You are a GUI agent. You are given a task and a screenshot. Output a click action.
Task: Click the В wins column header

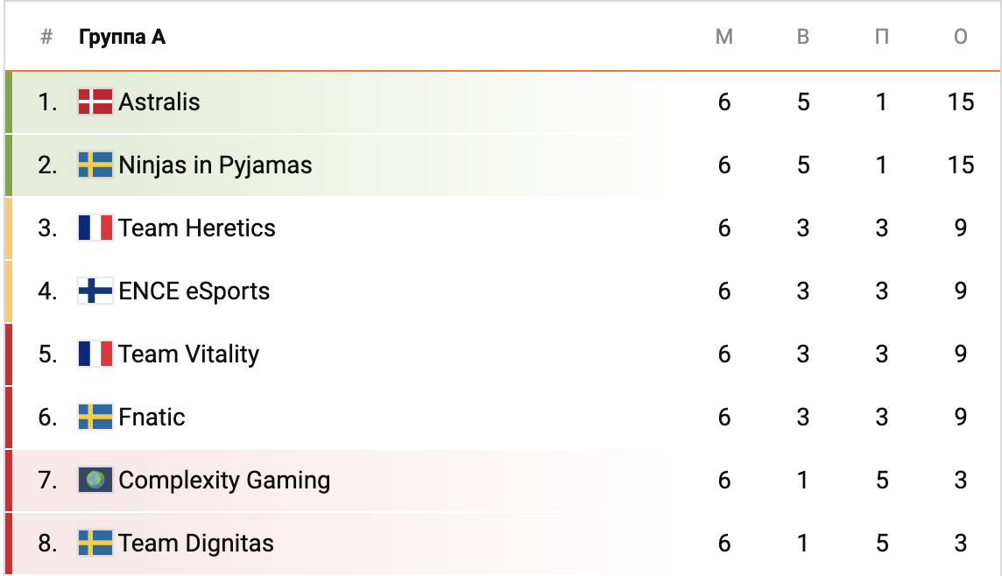point(803,37)
